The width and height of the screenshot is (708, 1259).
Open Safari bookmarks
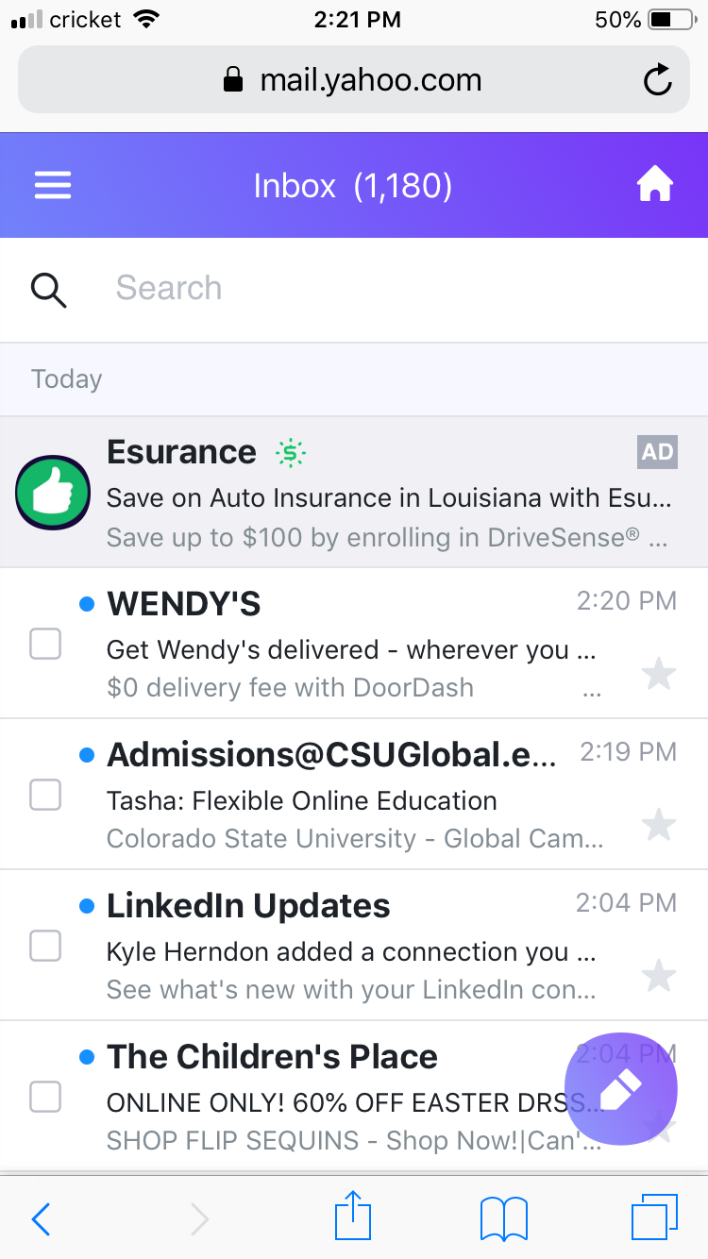click(503, 1218)
